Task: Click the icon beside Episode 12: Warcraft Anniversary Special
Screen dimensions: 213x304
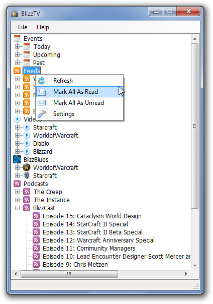Action: tap(36, 240)
